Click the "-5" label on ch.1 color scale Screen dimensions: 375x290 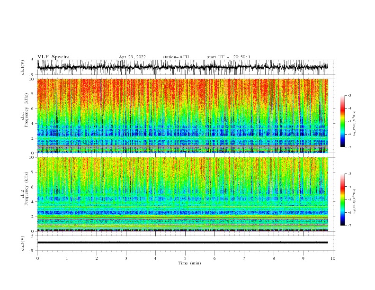coord(349,121)
